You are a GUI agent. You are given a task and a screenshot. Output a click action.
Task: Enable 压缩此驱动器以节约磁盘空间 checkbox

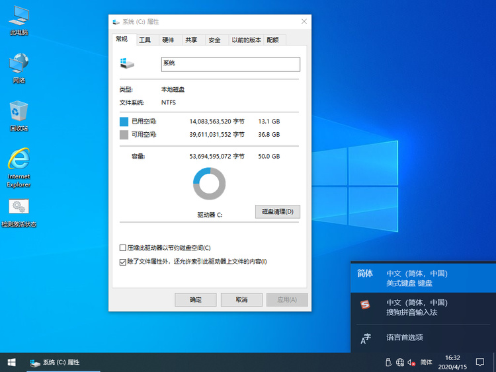coord(122,248)
